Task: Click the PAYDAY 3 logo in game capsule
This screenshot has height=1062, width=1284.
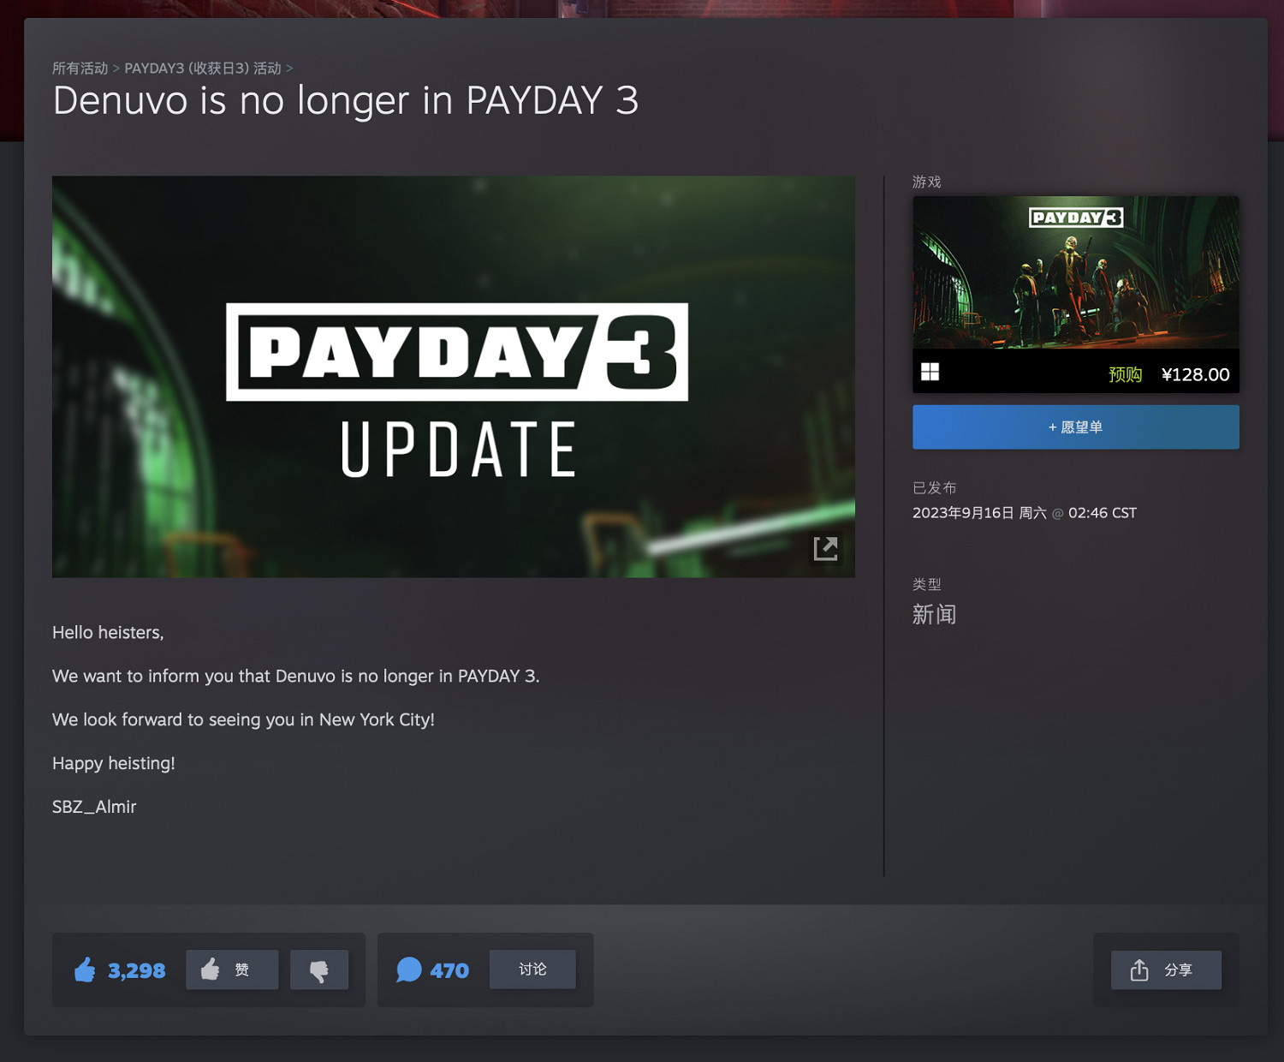Action: point(1075,218)
